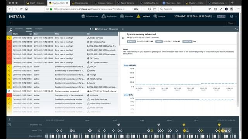Click the critical icon on the GET /shop row
248x139 pixels.
coord(9,58)
